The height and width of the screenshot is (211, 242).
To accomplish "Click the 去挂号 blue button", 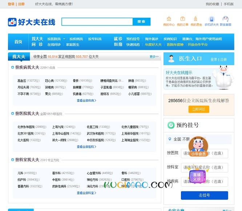I will pyautogui.click(x=204, y=195).
